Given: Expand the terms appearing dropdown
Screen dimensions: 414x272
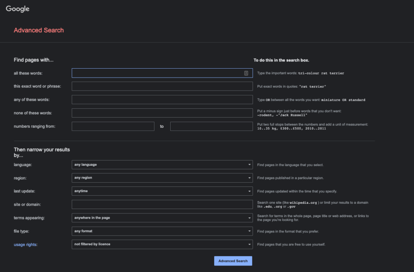Looking at the screenshot, I should point(162,218).
